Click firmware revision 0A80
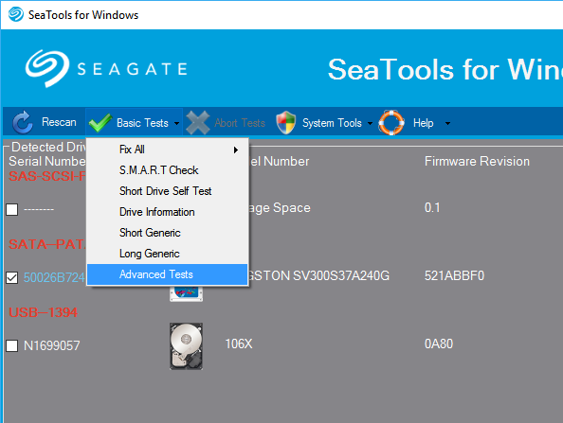The height and width of the screenshot is (423, 563). coord(439,344)
